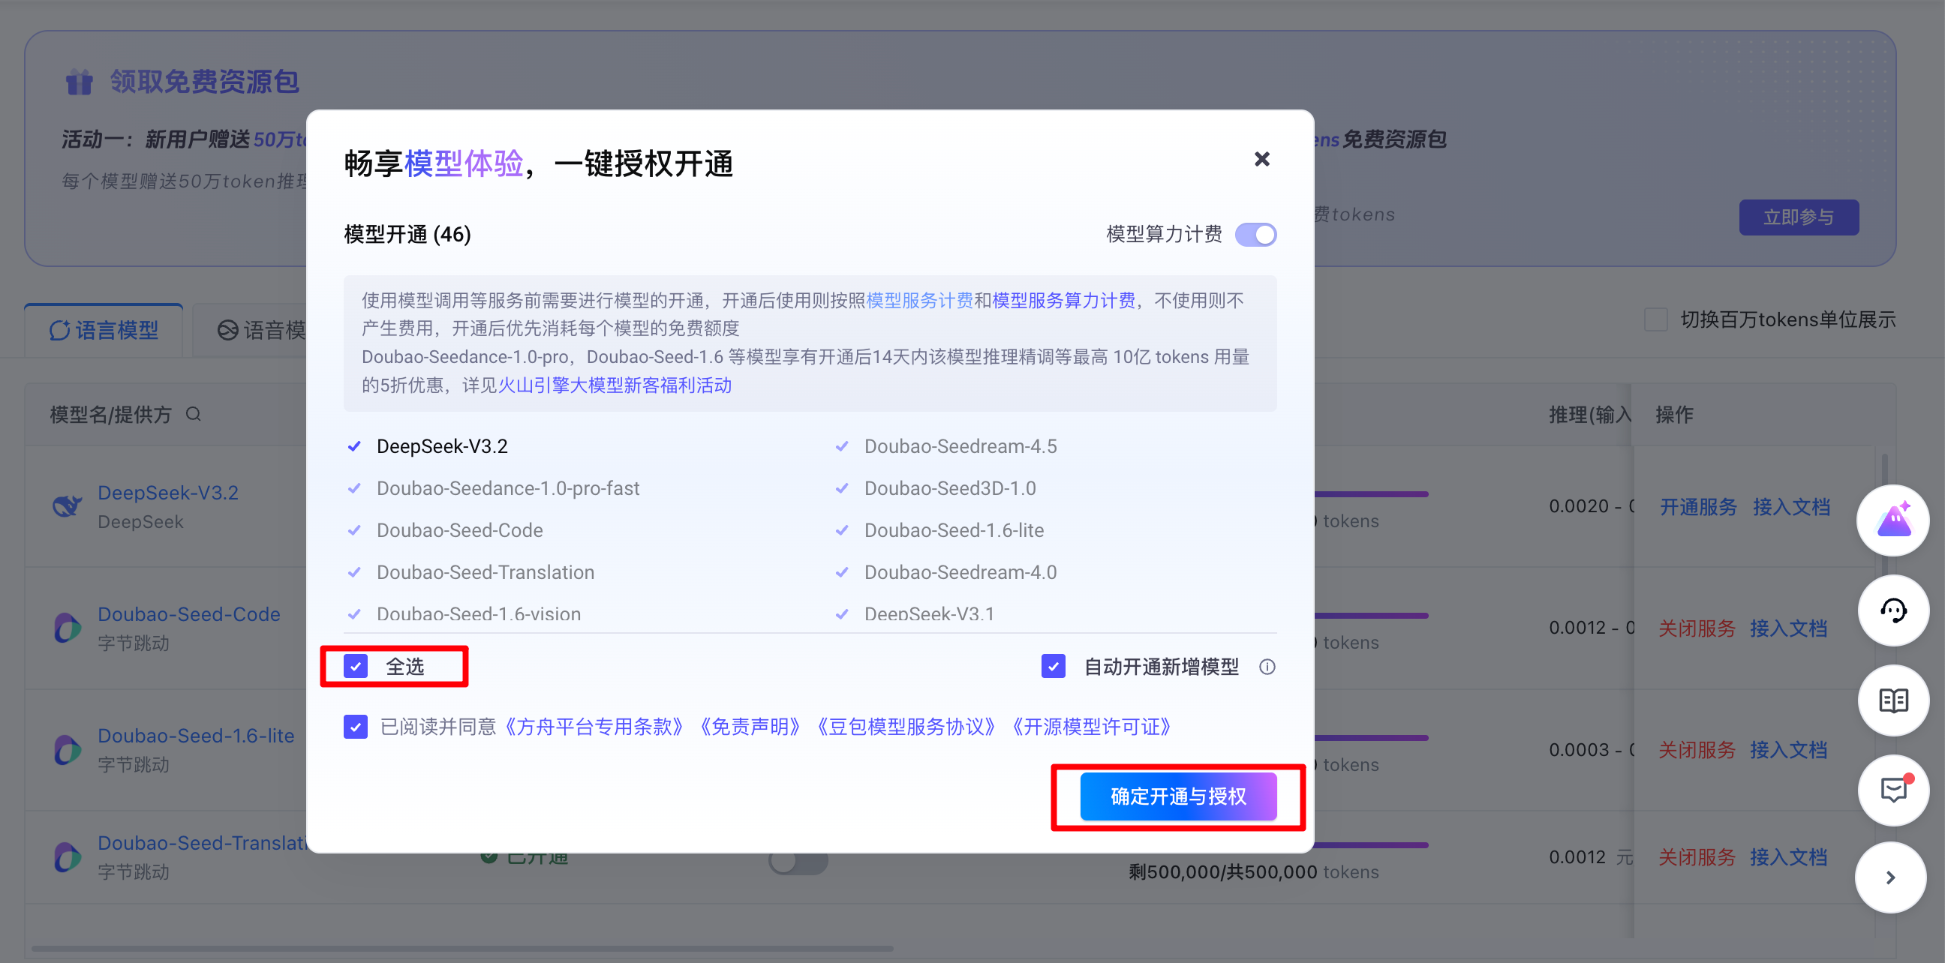Image resolution: width=1945 pixels, height=963 pixels.
Task: Click 接入文档 in Doubao-Seed-Code row
Action: (1788, 628)
